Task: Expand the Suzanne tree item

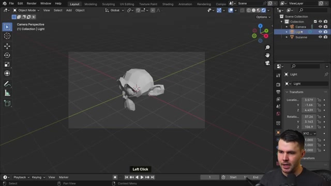Action: tap(287, 37)
